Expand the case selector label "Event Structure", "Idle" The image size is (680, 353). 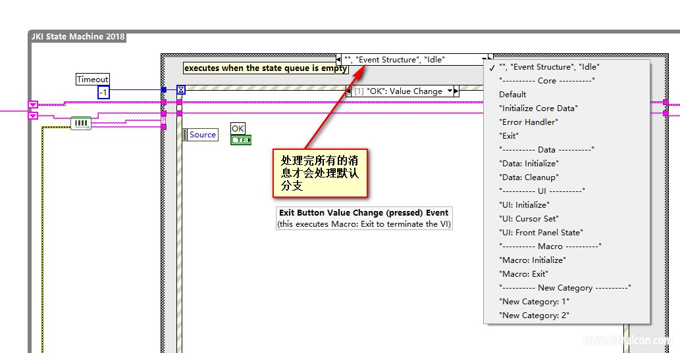(413, 60)
